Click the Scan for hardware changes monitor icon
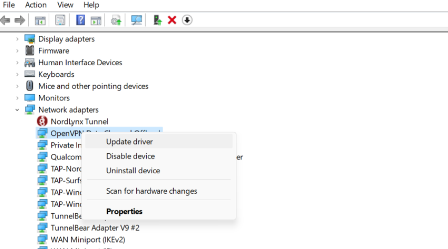 [x=136, y=20]
